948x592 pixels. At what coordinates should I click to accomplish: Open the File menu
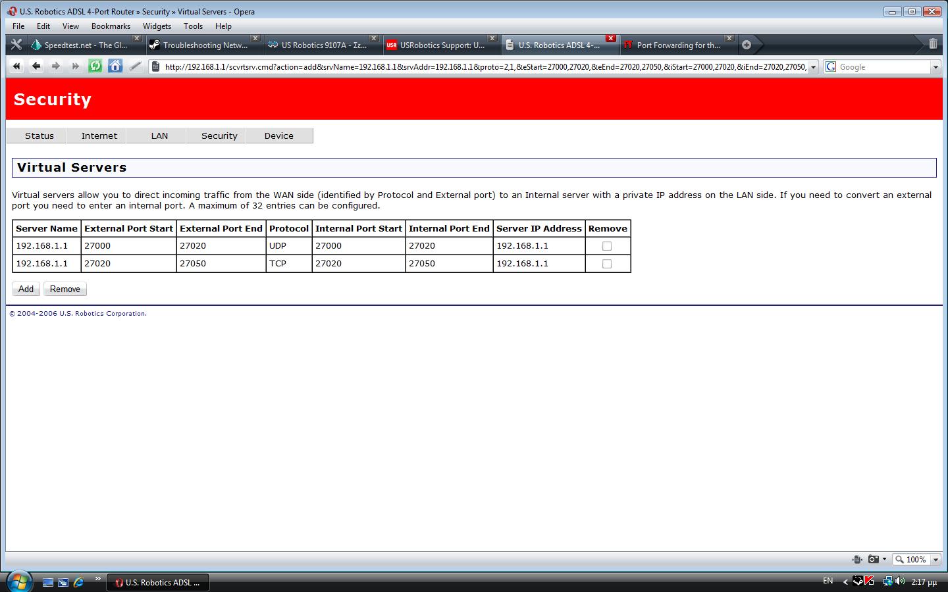18,26
